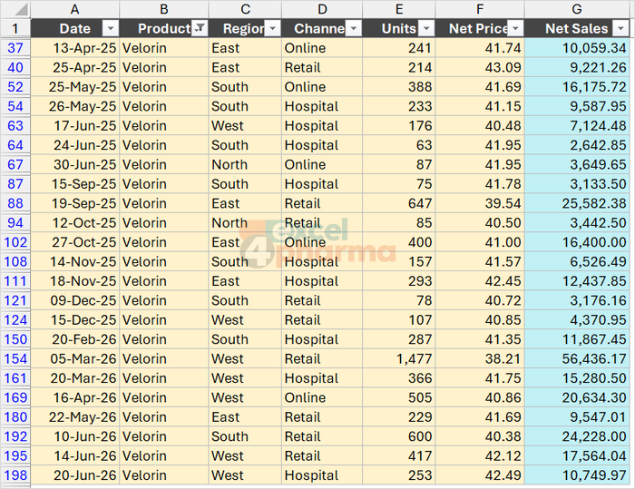This screenshot has width=635, height=489.
Task: Select row header 88
Action: (15, 203)
